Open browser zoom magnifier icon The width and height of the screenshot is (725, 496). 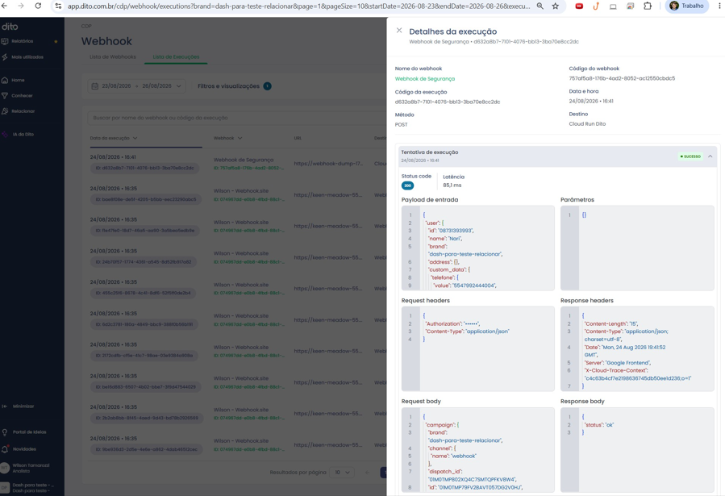(x=540, y=6)
